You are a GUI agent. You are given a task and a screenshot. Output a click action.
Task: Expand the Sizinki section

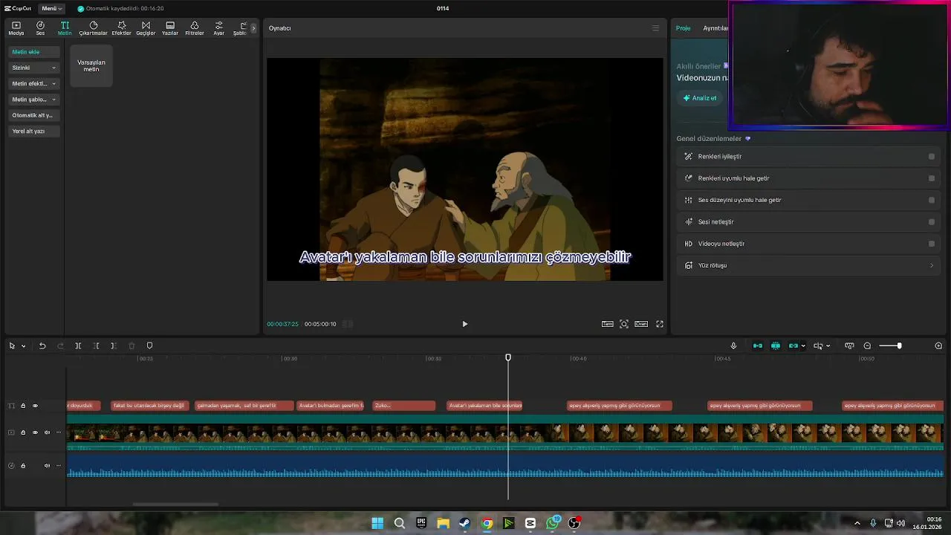(34, 68)
